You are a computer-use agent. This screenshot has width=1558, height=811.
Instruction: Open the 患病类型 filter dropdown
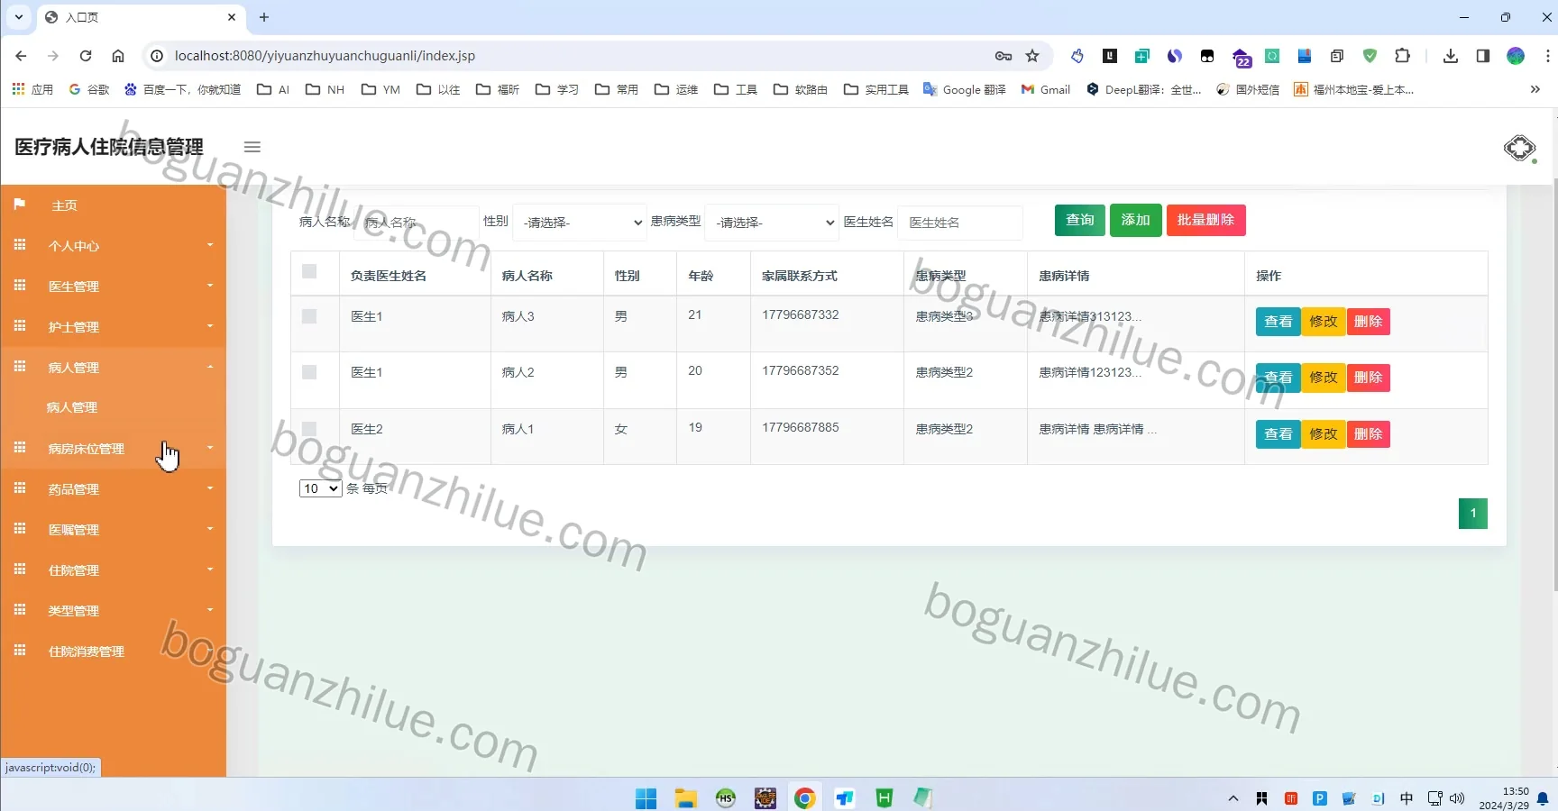point(772,223)
